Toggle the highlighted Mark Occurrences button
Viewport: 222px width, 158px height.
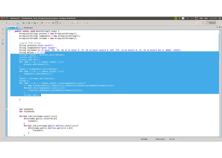(57, 23)
